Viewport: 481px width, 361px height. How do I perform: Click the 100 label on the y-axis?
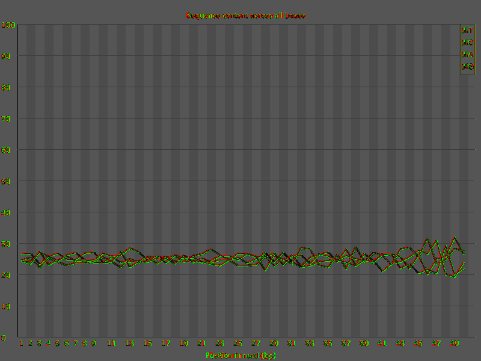8,25
